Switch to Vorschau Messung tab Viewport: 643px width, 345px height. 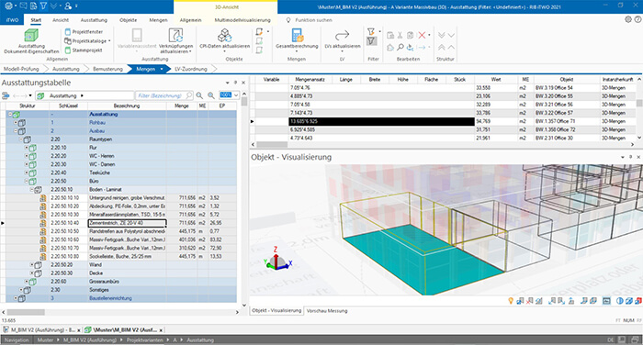pyautogui.click(x=327, y=311)
